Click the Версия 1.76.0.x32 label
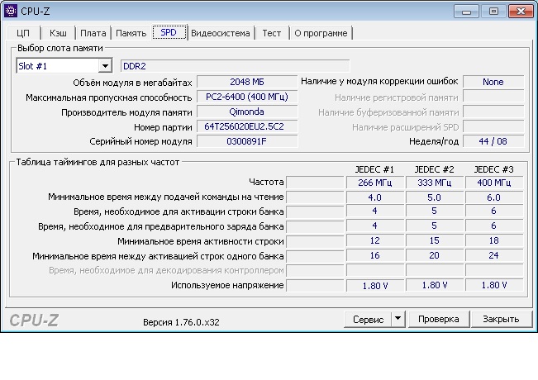Viewport: 538px width, 380px height. (x=181, y=322)
